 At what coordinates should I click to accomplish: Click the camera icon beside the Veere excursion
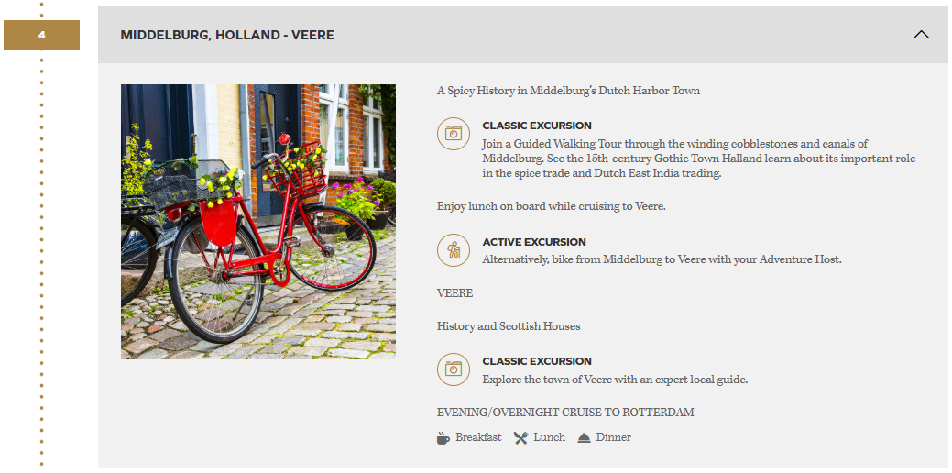pos(453,369)
